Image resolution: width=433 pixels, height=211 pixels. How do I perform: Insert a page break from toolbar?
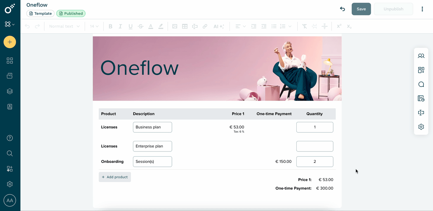click(x=315, y=27)
